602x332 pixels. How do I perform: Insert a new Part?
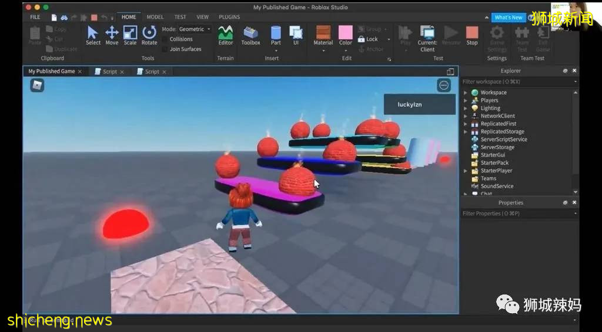coord(276,35)
